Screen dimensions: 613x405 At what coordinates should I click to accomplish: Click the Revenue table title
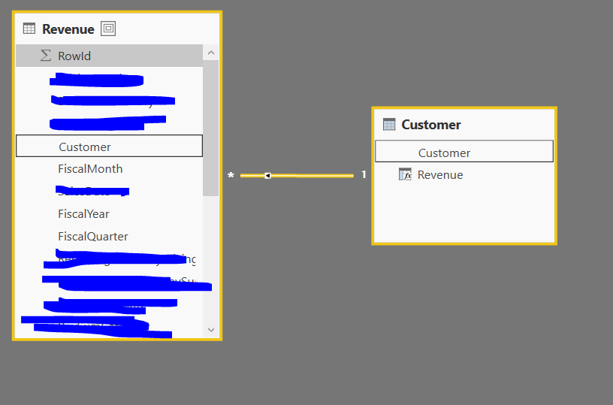(68, 29)
